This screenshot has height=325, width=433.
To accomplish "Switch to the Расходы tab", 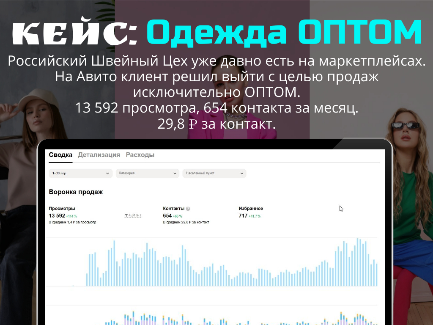I will coord(140,155).
